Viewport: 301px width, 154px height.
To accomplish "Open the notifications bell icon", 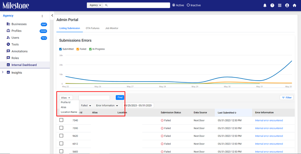I will pos(265,5).
